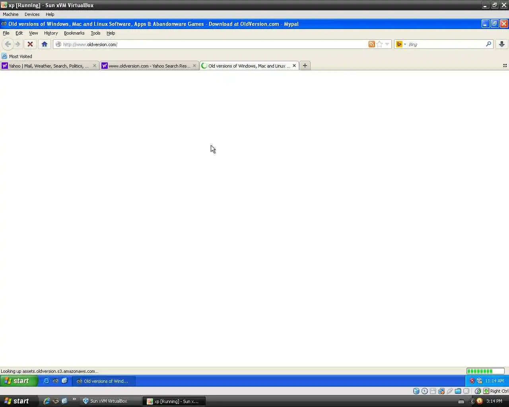Click VirtualBox network adapter status icon
The height and width of the screenshot is (407, 509).
click(441, 391)
